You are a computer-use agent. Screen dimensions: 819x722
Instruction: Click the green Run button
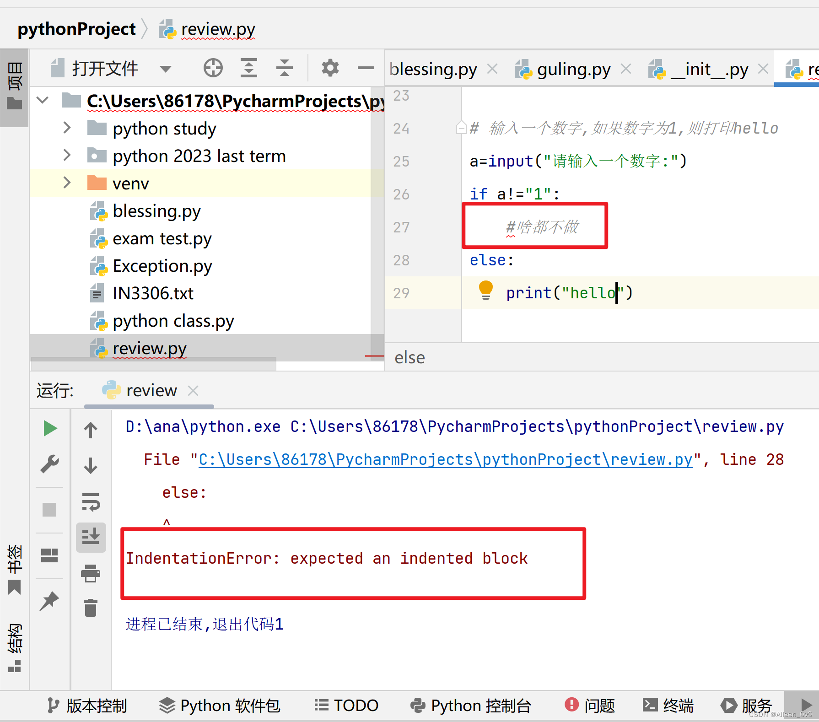(50, 428)
